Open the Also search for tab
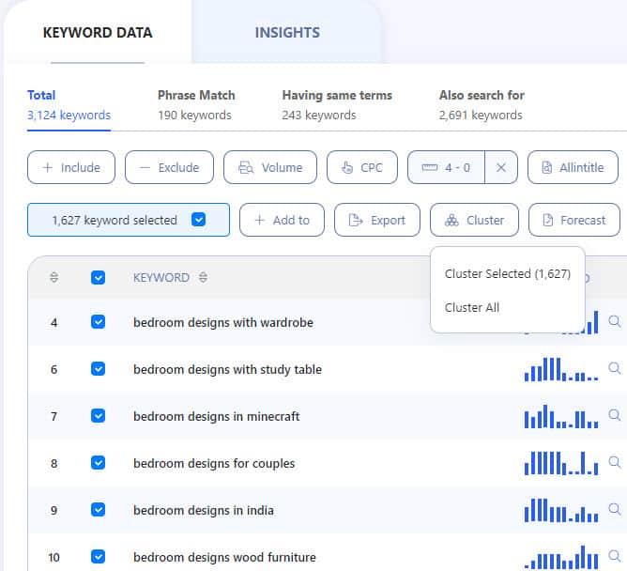This screenshot has height=571, width=627. (x=482, y=105)
